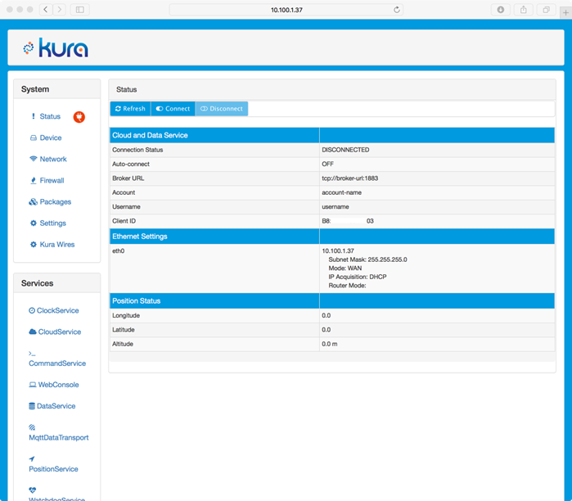Select CloudService in Services
Viewport: 572px width, 501px height.
click(x=60, y=332)
